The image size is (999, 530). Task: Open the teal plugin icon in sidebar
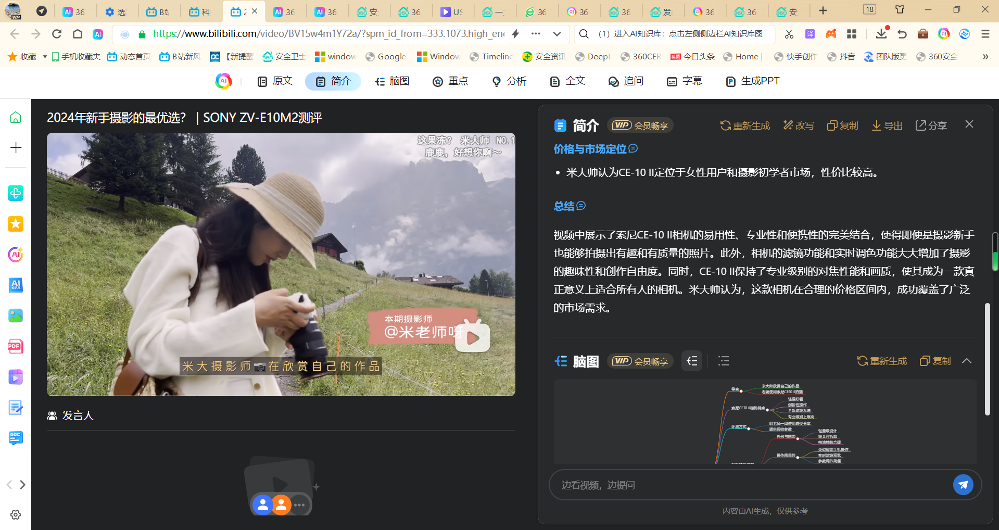(16, 193)
